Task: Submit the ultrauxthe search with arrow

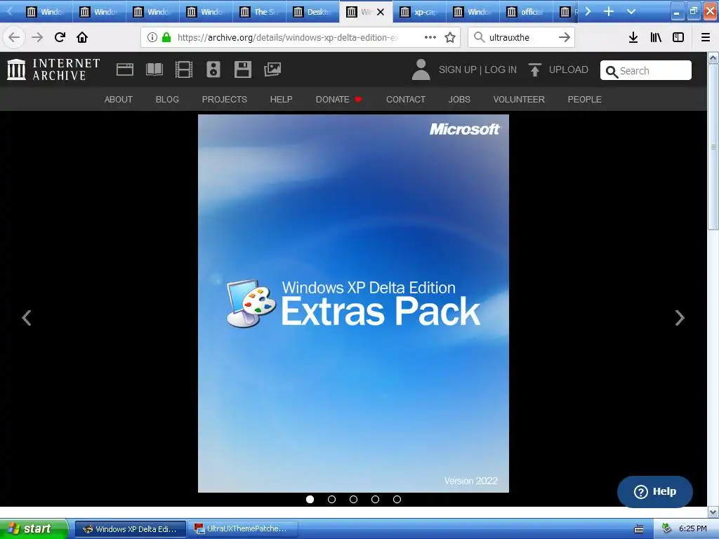Action: click(x=565, y=37)
